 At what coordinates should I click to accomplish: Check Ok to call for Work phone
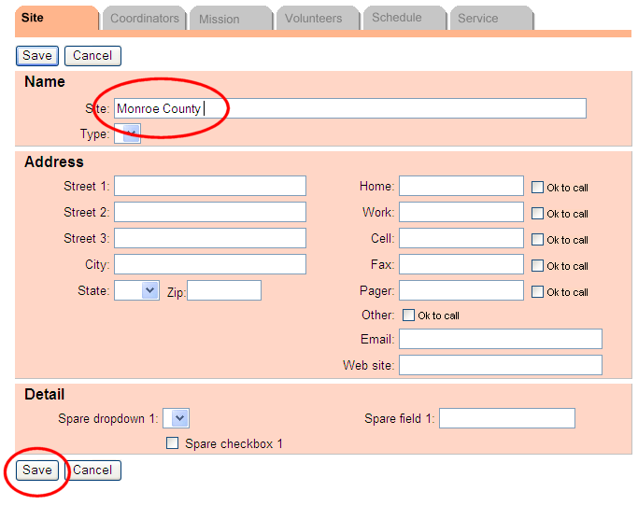pyautogui.click(x=537, y=213)
